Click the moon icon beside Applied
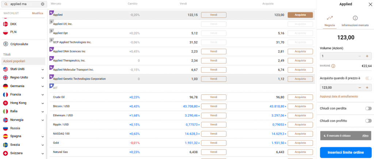This screenshot has width=374, height=159. 51,13
